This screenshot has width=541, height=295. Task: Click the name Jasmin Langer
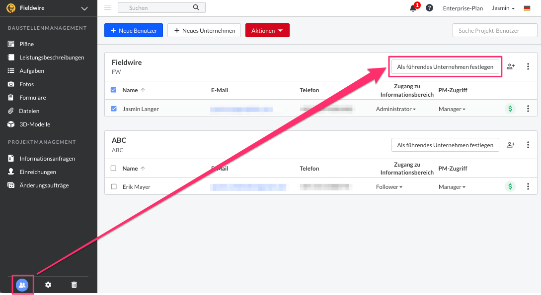141,109
